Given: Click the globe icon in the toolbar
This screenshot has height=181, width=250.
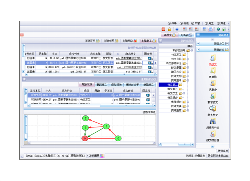Looking at the screenshot, I should pos(218,29).
